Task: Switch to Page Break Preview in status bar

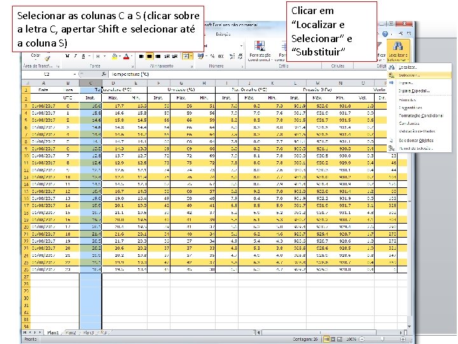Action: tap(340, 340)
